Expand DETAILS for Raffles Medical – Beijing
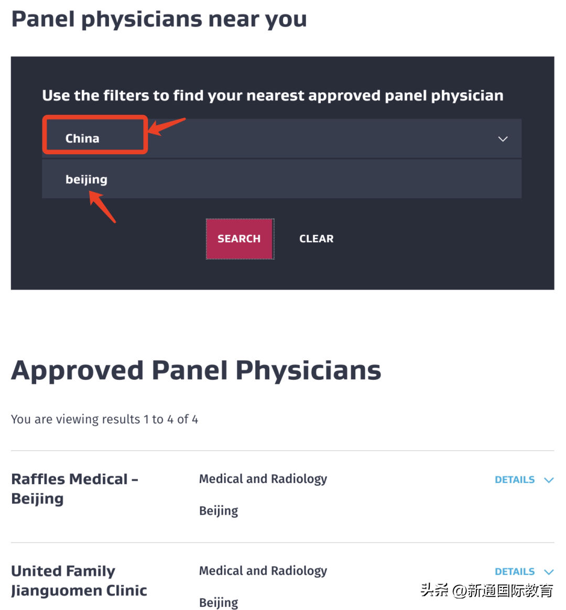566x610 pixels. [x=515, y=480]
